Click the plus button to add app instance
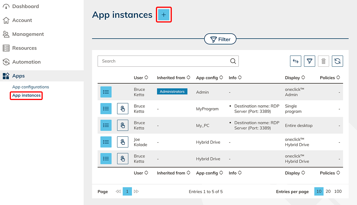This screenshot has width=357, height=205. (x=164, y=15)
